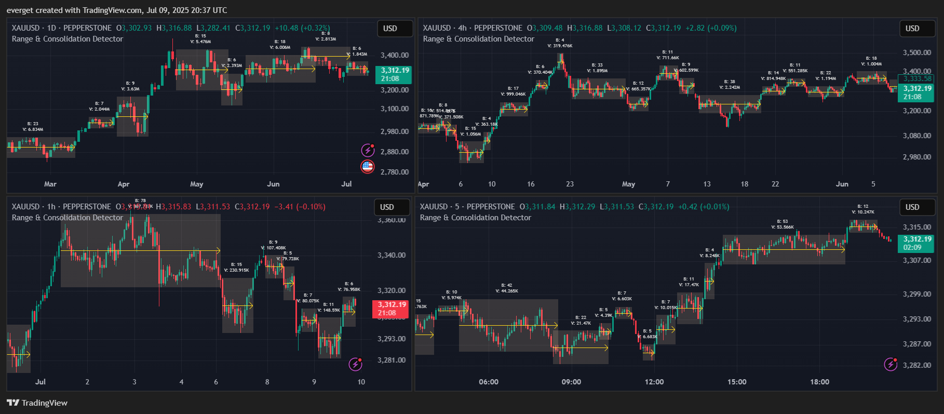Select Range & Consolidation Detector legend on 5-minute chart
The width and height of the screenshot is (944, 414).
(476, 218)
